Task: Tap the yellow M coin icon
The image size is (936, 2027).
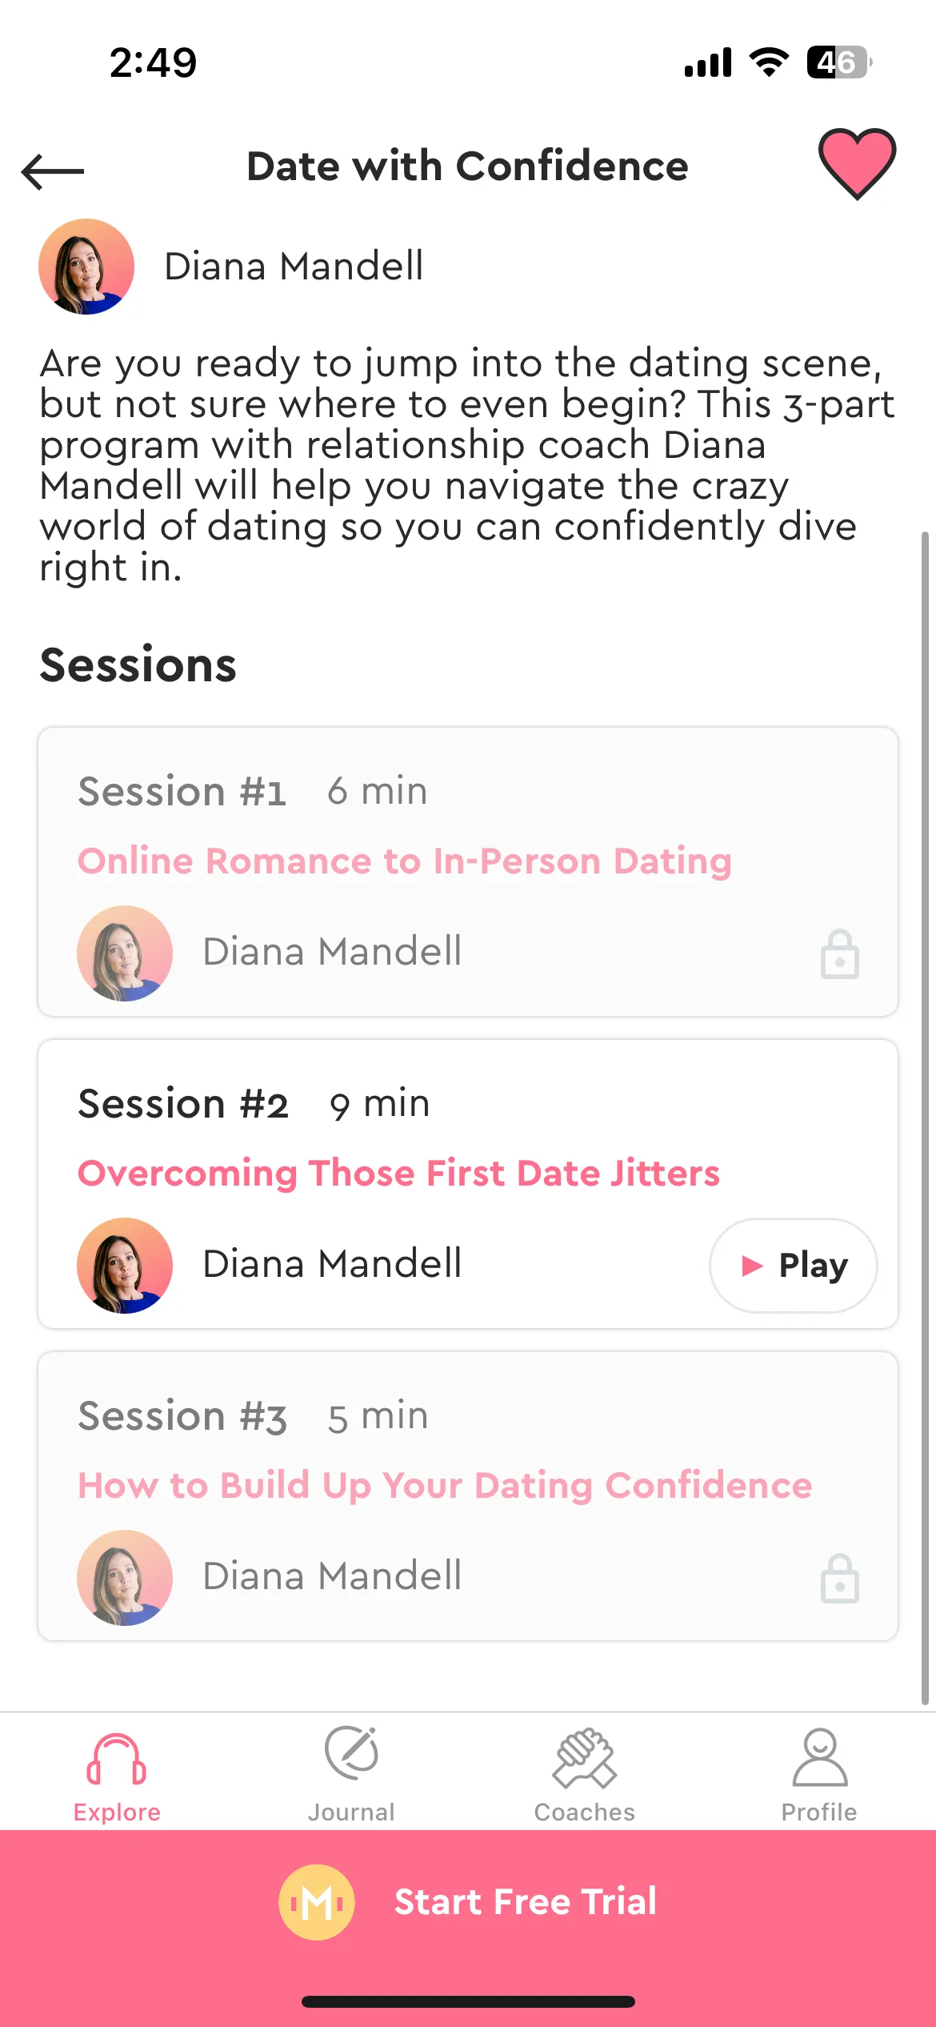Action: click(x=317, y=1902)
